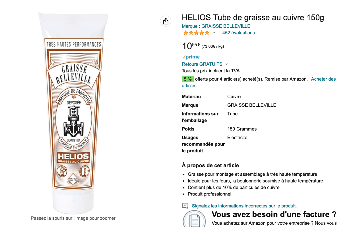The height and width of the screenshot is (227, 349).
Task: Click the À propos de cet article heading
Action: 210,165
